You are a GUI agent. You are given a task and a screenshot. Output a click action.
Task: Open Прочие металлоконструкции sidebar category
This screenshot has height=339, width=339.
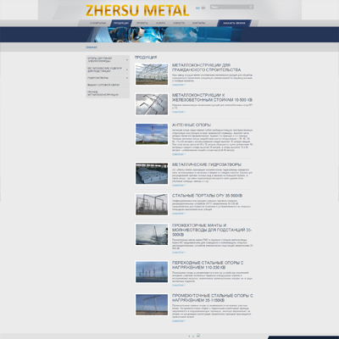(x=103, y=93)
